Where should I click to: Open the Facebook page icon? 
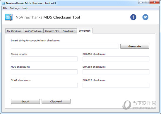[133, 17]
